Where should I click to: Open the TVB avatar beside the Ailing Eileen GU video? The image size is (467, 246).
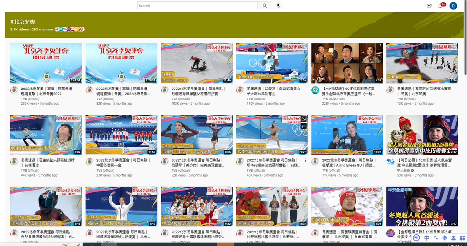(x=315, y=161)
